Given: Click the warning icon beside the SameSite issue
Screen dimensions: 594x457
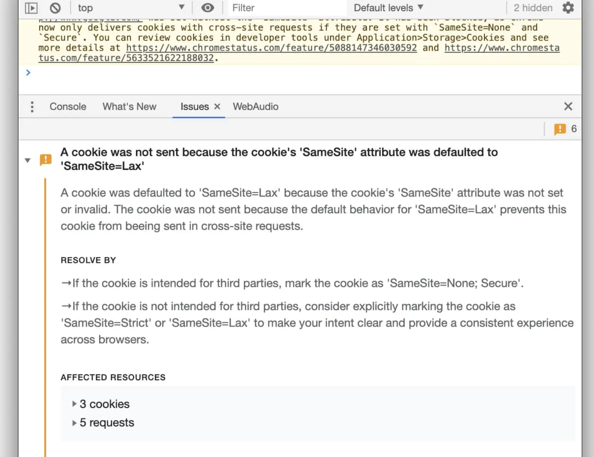Looking at the screenshot, I should [x=46, y=159].
